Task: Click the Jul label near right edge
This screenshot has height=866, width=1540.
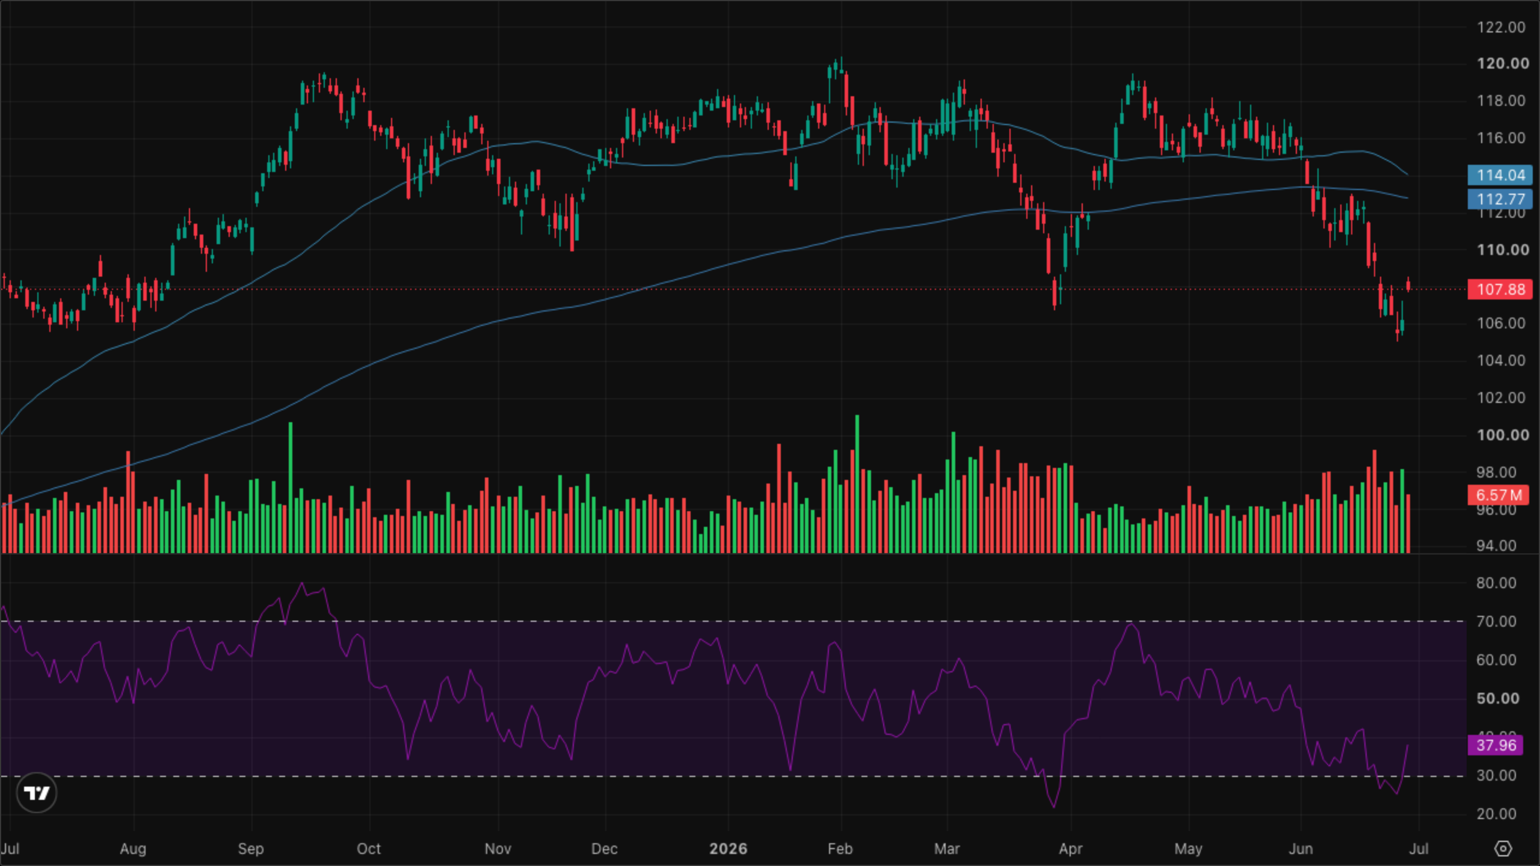Action: tap(1419, 849)
